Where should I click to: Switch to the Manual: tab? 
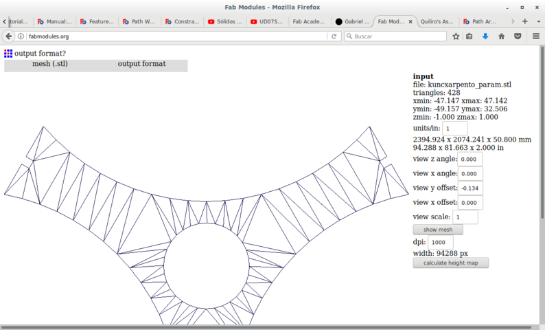click(55, 21)
